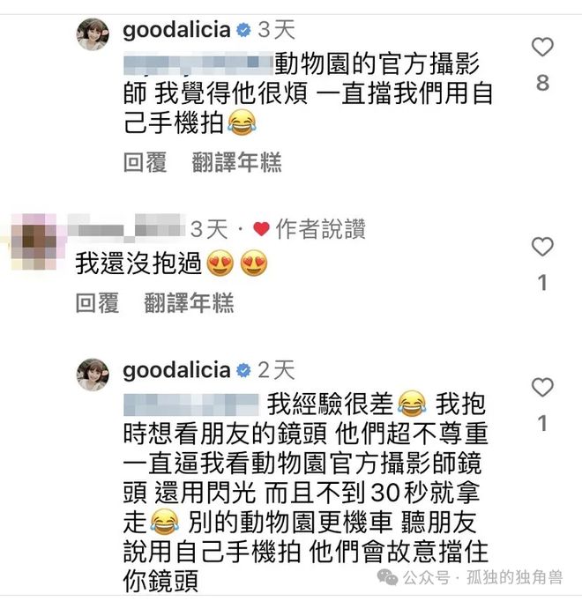Screen dimensions: 582x601
Task: Open goodalicia username on the 3天 comment
Action: tap(176, 30)
